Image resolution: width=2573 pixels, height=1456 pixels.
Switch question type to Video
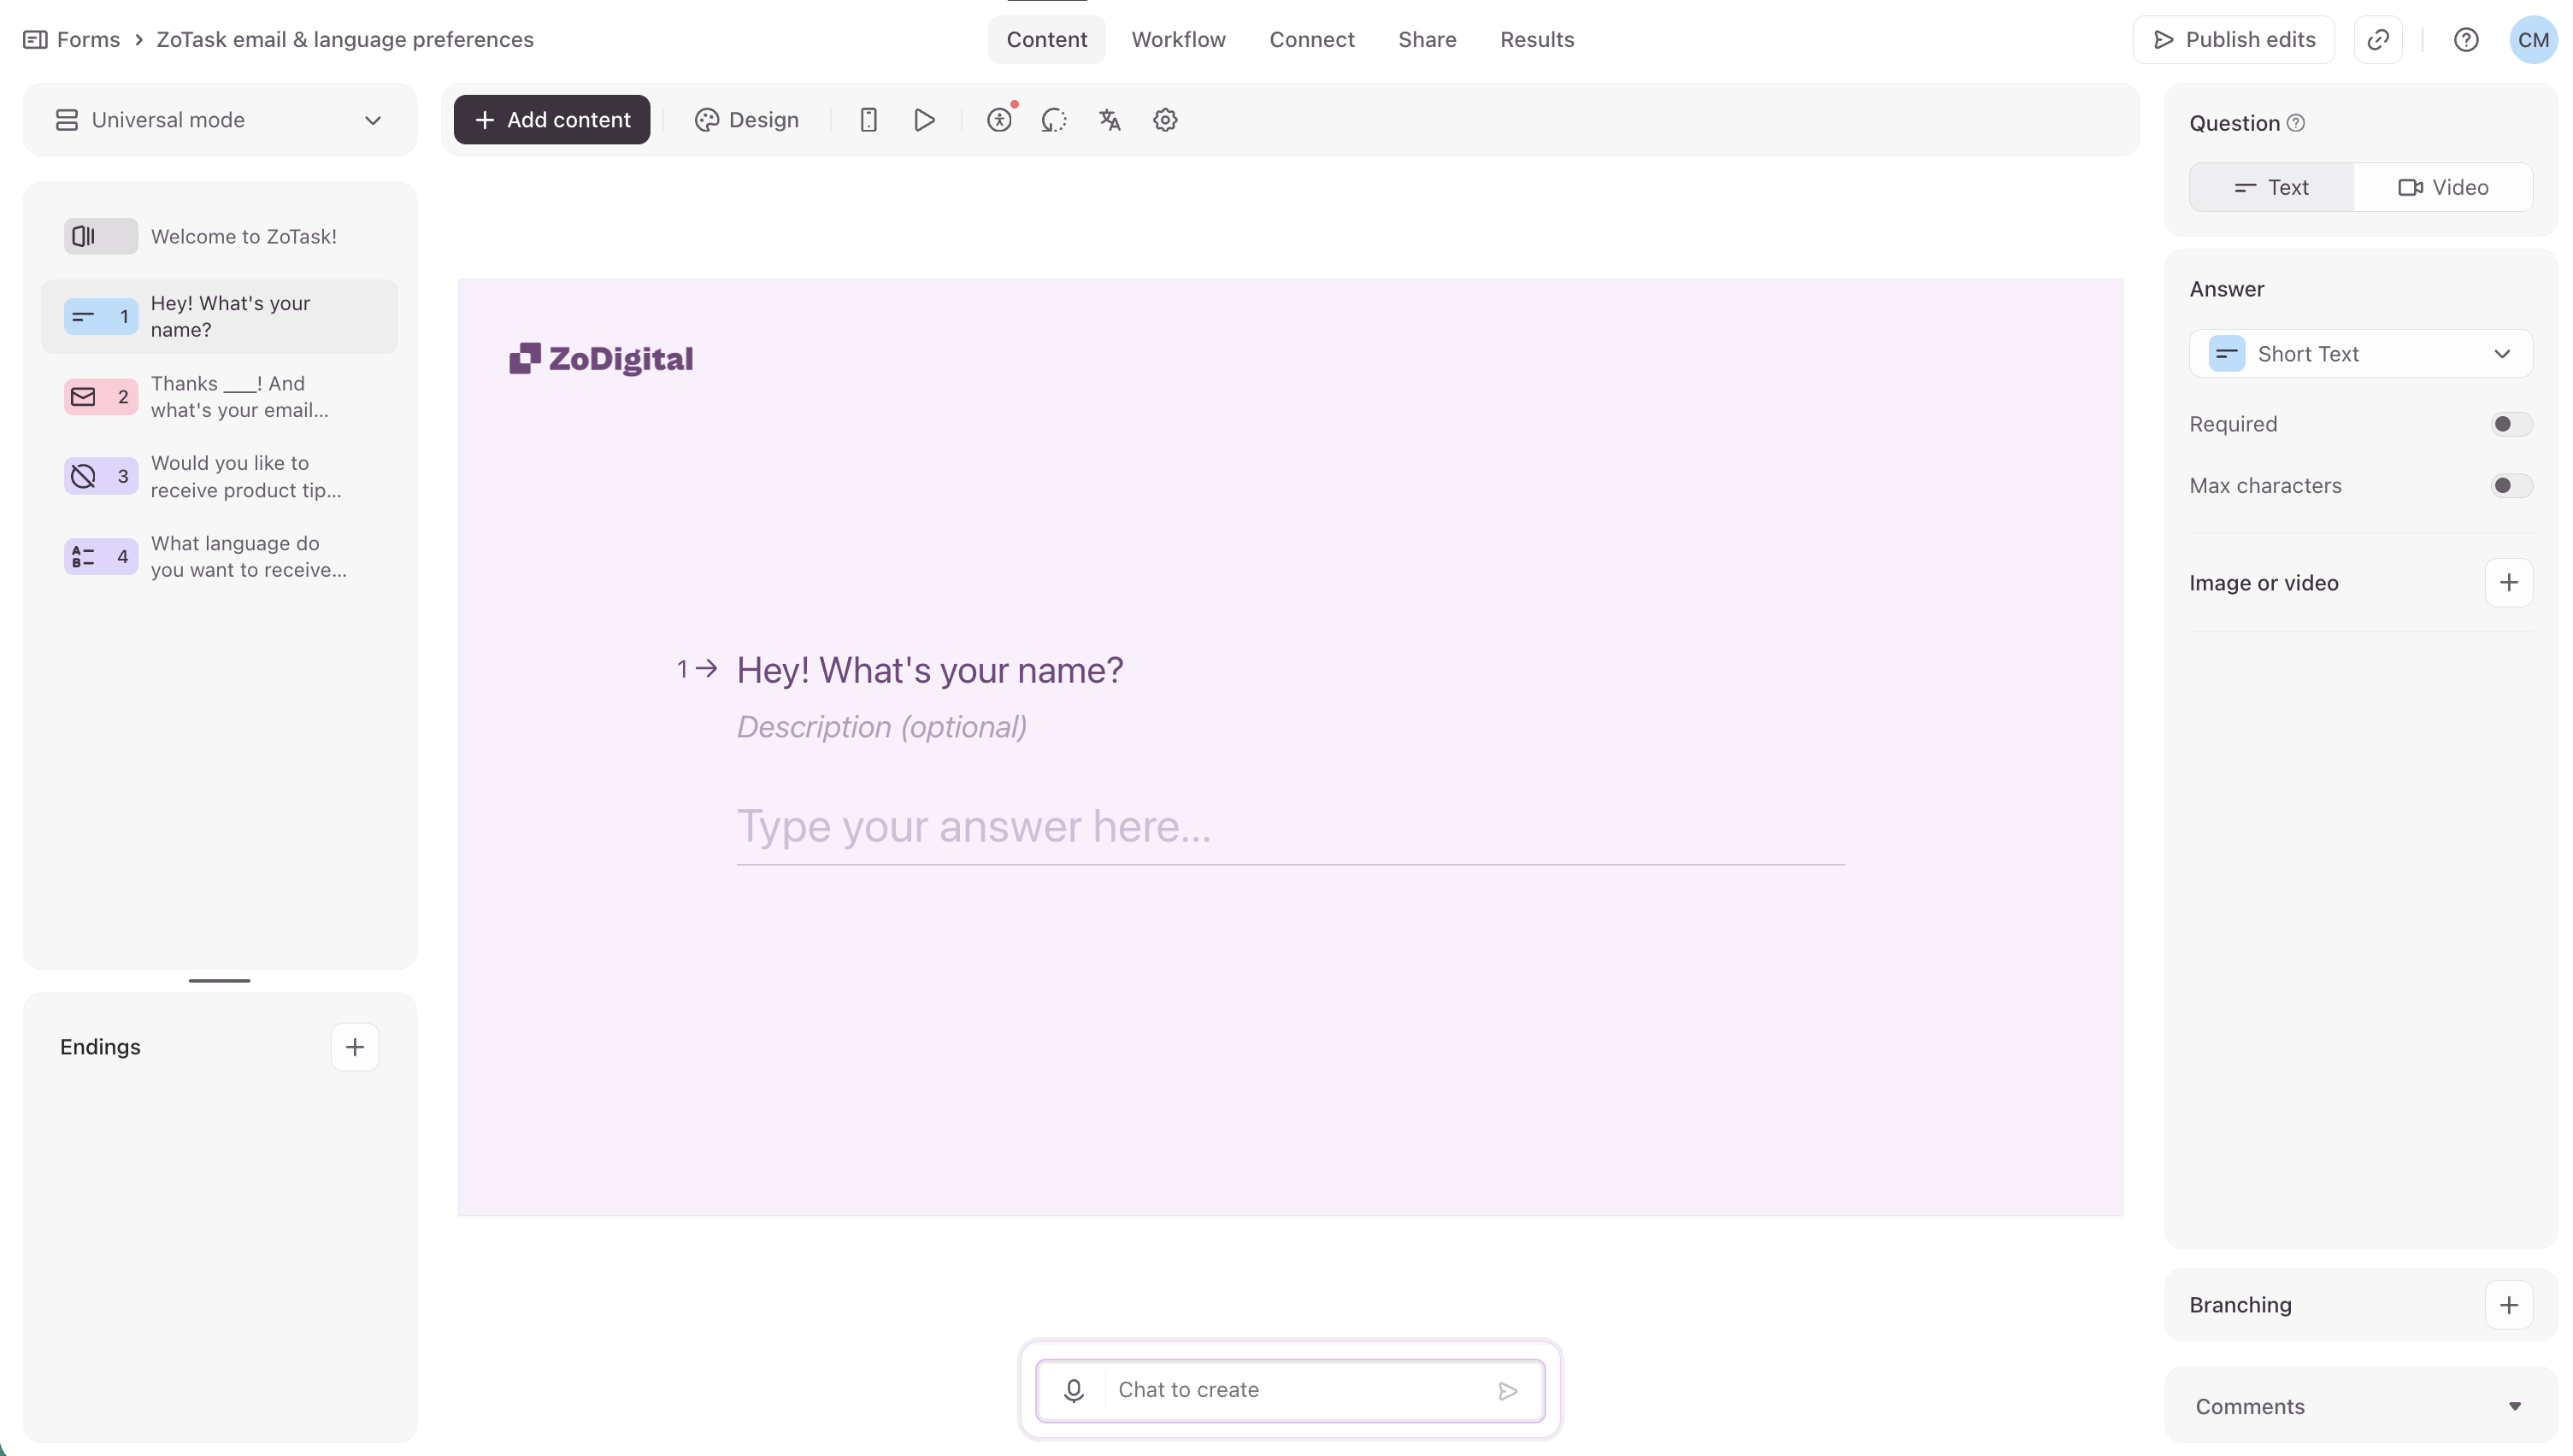coord(2443,188)
